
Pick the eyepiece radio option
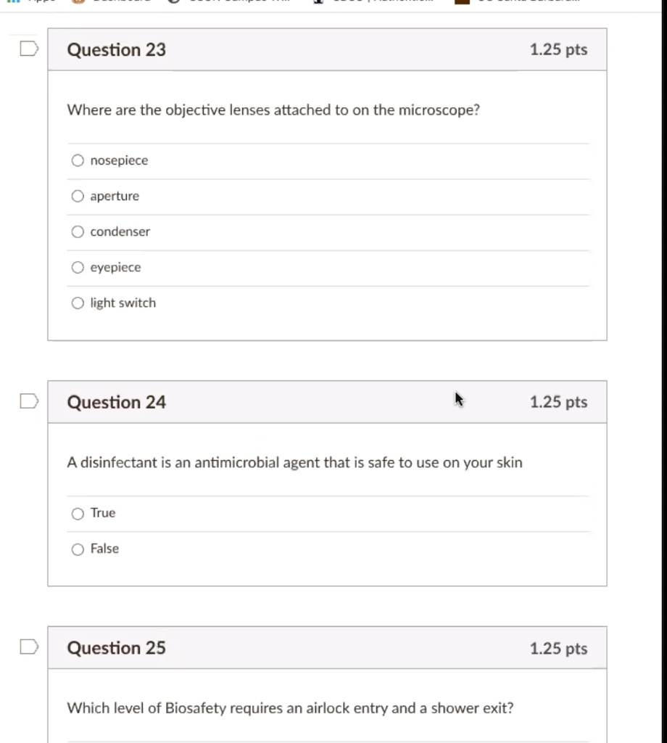78,268
